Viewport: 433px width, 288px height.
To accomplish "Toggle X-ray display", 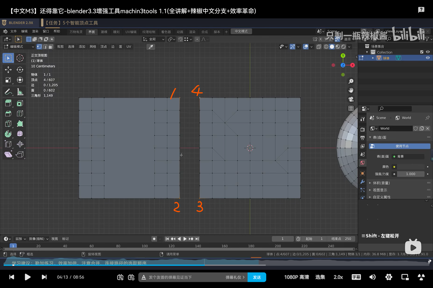I will point(319,47).
